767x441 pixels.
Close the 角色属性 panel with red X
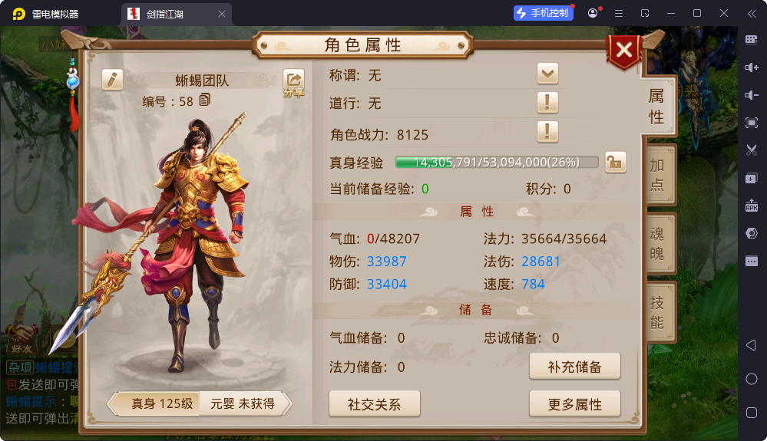pos(623,51)
